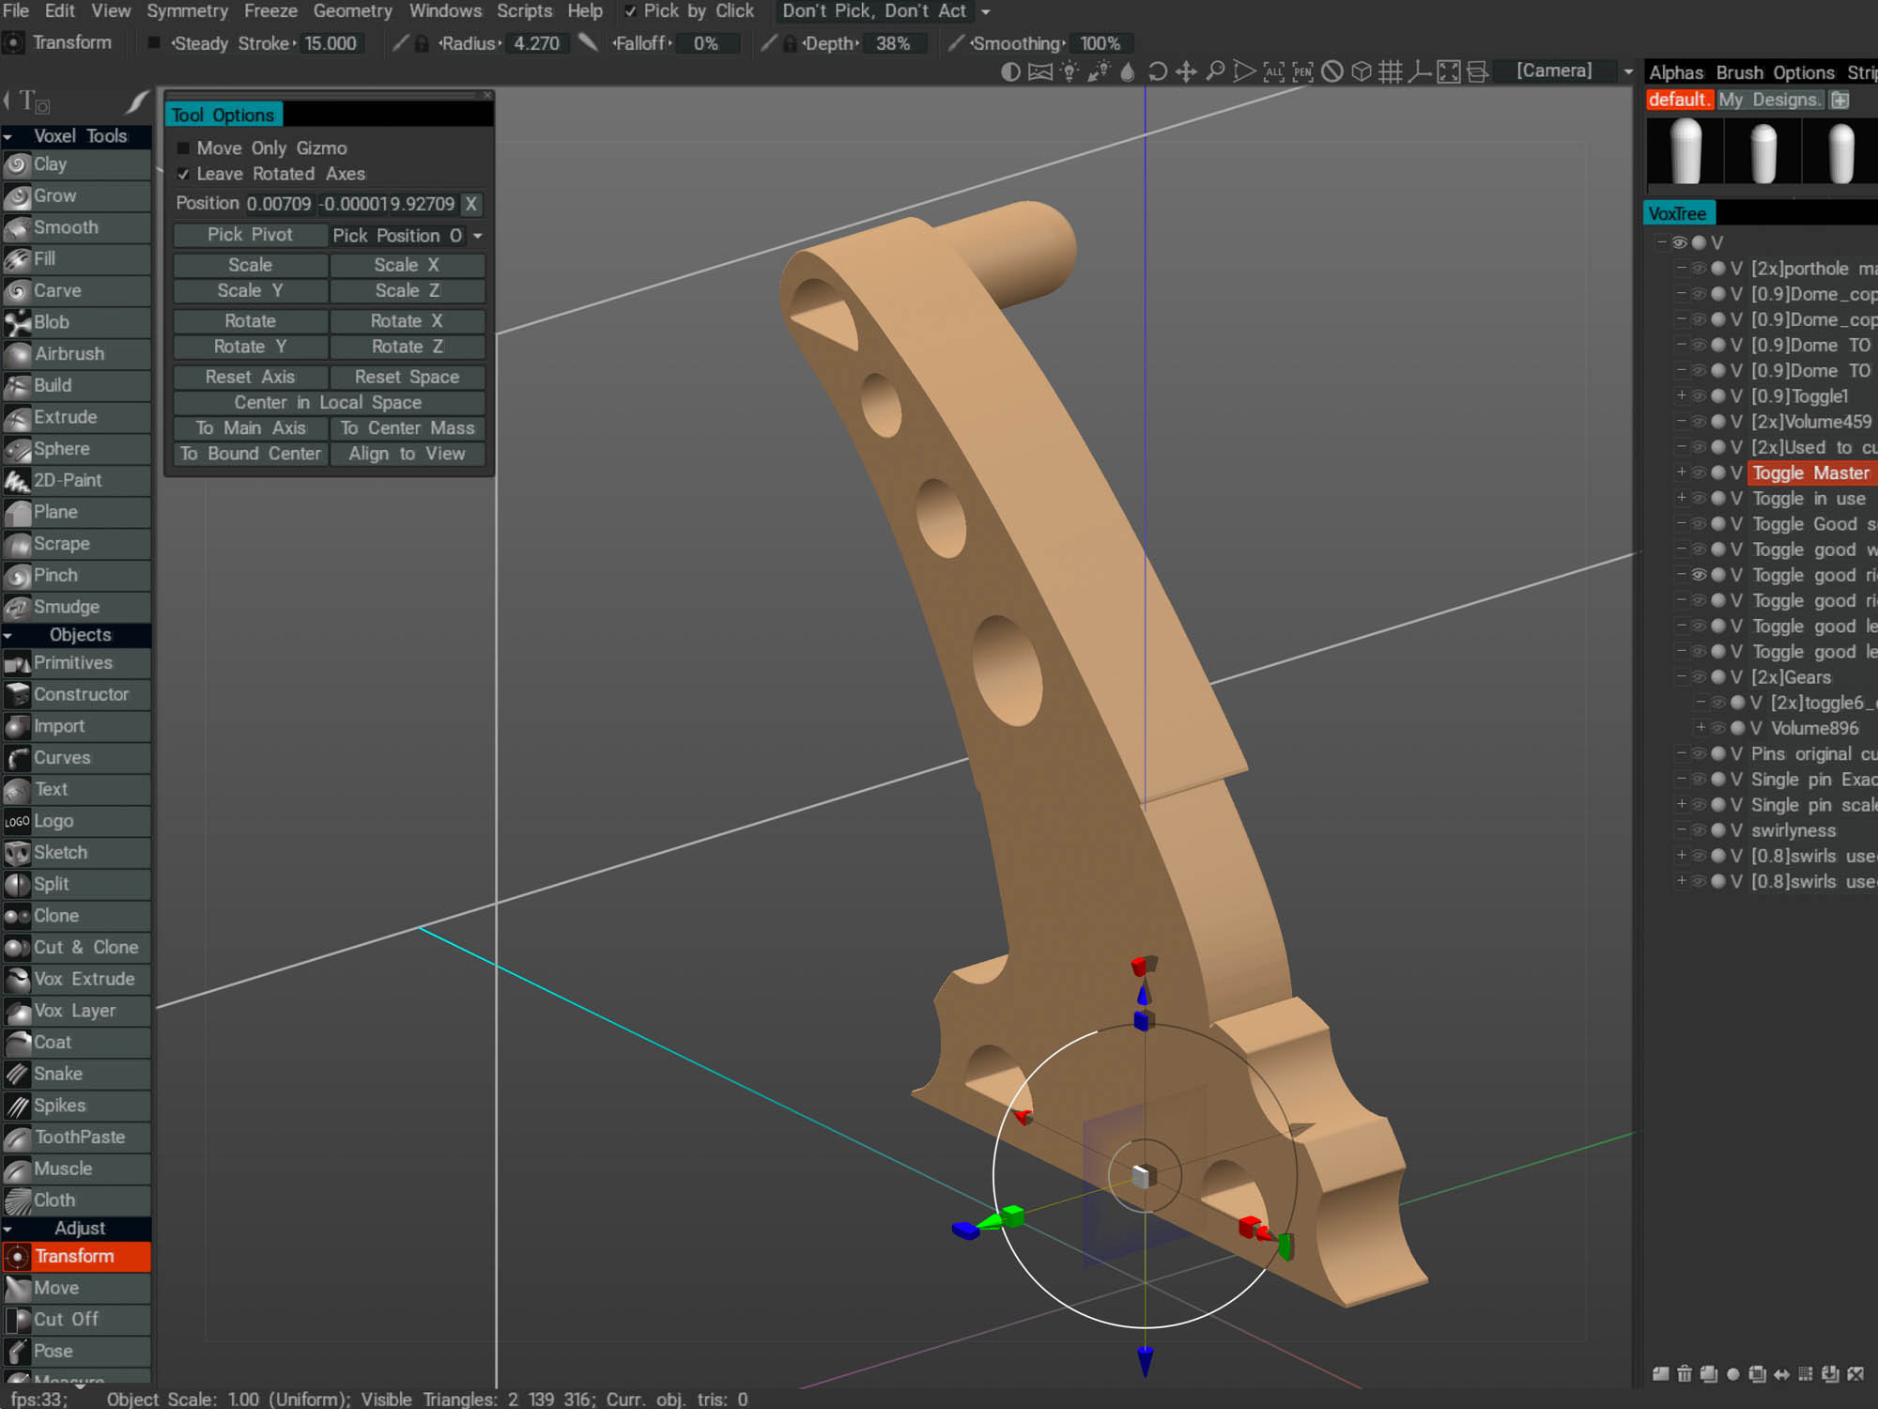Toggle the Steady Stroke checkbox
This screenshot has width=1878, height=1409.
point(155,43)
